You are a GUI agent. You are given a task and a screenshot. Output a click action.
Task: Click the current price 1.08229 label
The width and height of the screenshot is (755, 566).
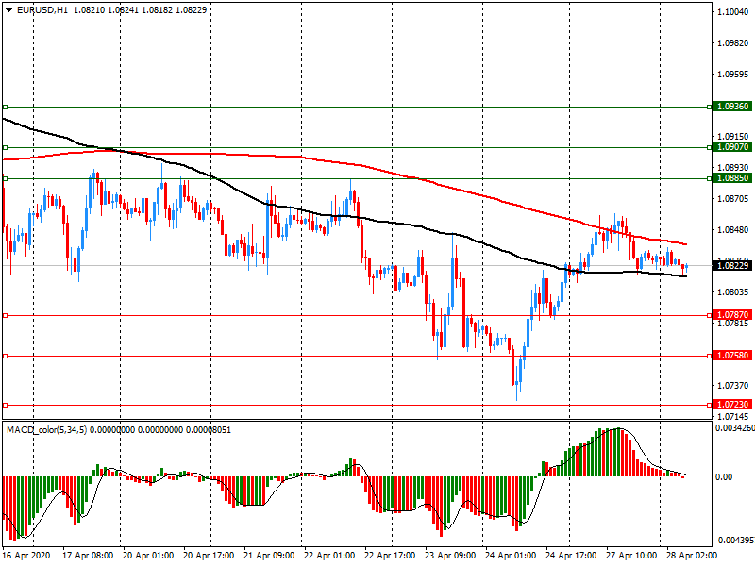pos(732,266)
